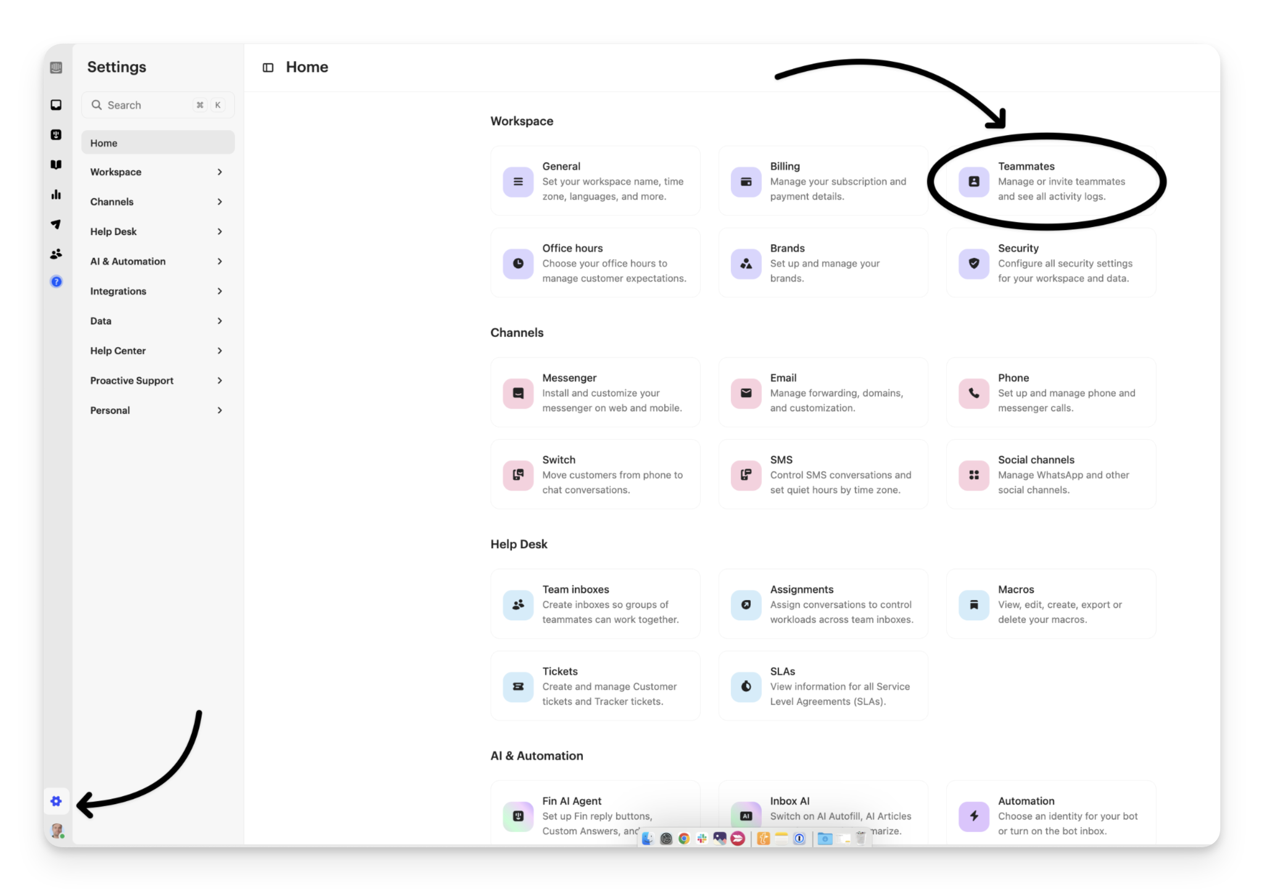Expand Personal settings menu item
The image size is (1264, 891).
click(157, 411)
